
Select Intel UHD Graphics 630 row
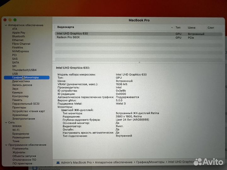click(x=138, y=34)
